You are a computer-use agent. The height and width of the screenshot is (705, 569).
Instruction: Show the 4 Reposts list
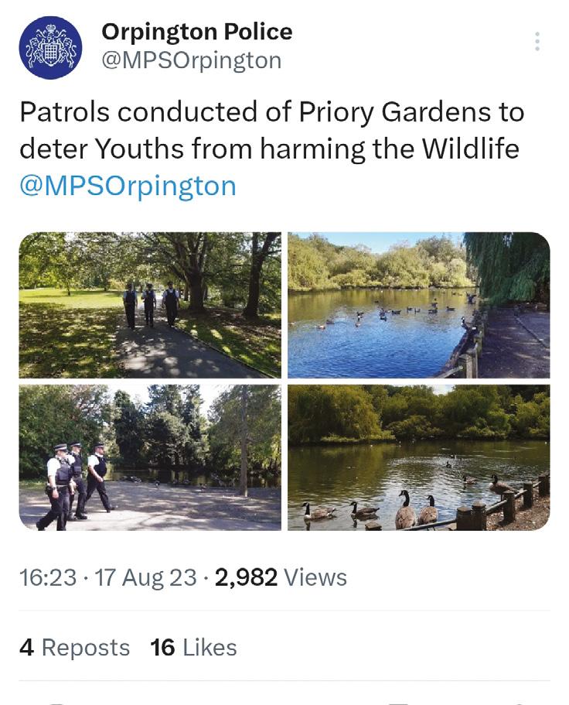tap(74, 648)
